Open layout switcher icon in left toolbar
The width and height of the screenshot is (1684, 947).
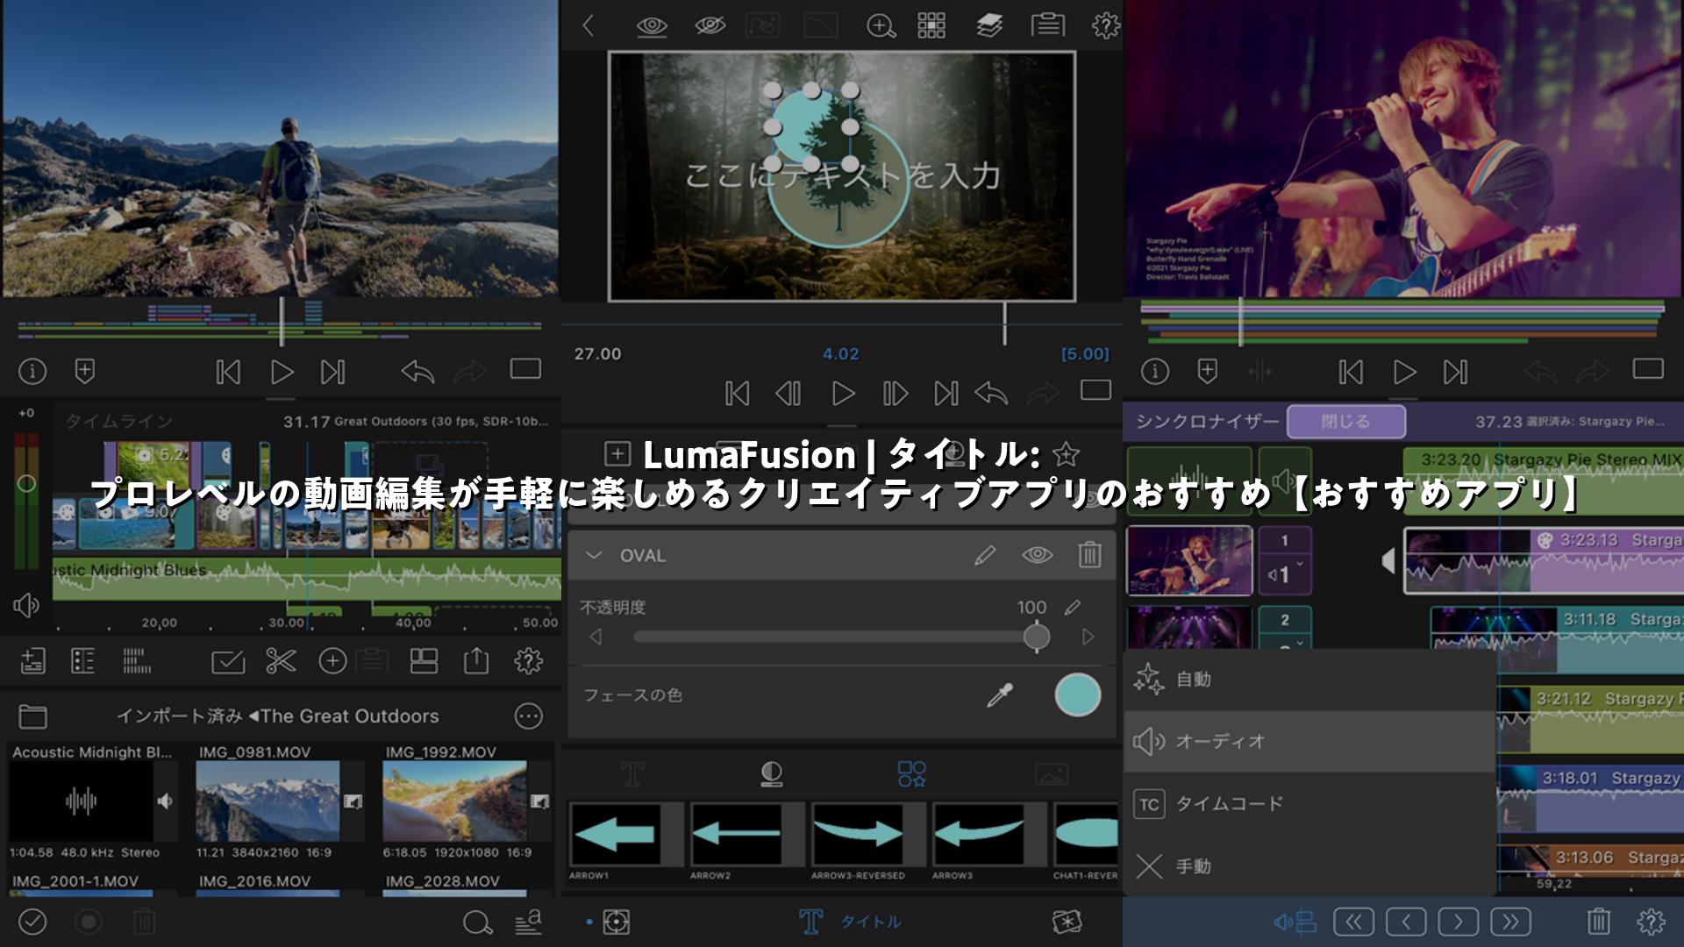coord(424,660)
